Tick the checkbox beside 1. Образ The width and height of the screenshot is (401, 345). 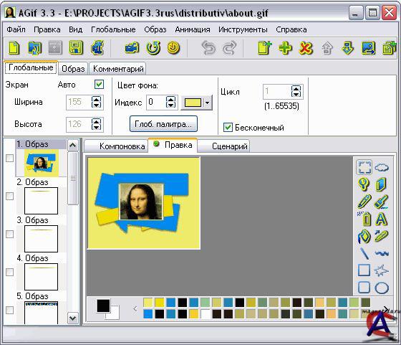10,158
